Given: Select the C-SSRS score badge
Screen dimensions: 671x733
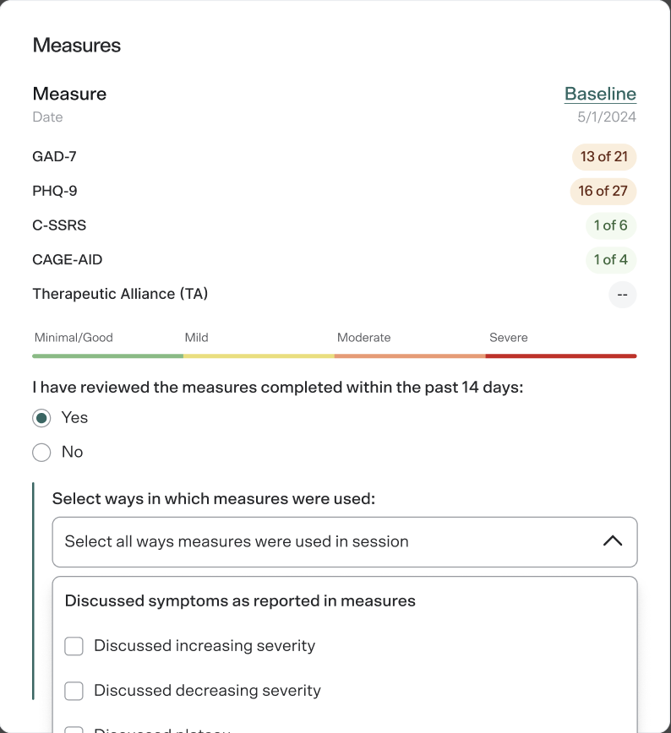Looking at the screenshot, I should (x=610, y=225).
